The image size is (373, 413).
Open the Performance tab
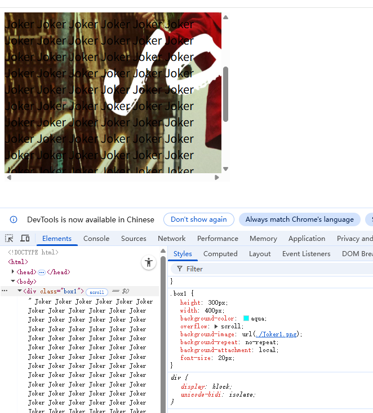218,238
